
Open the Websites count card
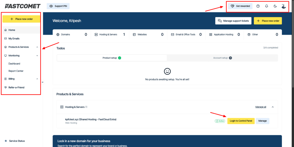pyautogui.click(x=148, y=34)
